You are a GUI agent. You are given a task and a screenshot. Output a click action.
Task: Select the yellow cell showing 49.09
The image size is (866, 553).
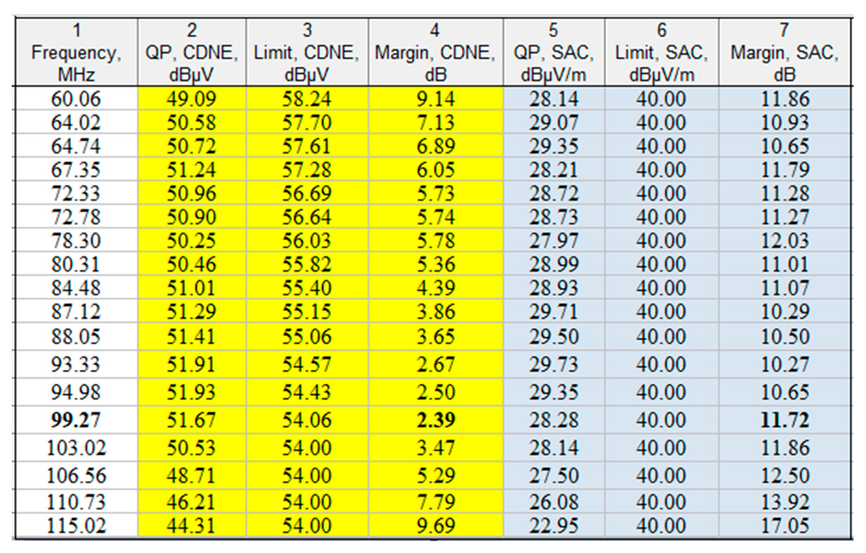tap(191, 99)
